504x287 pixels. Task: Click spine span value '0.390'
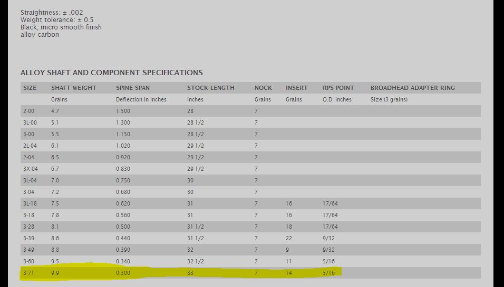tap(123, 250)
